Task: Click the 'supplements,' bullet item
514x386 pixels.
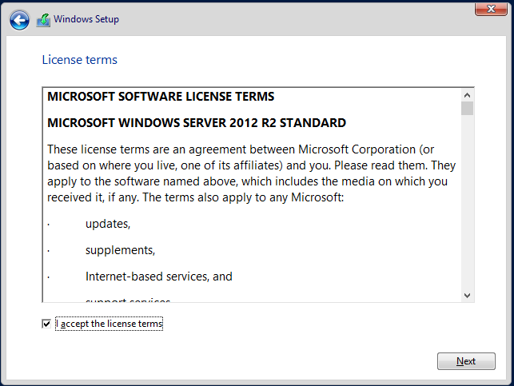Action: click(120, 250)
